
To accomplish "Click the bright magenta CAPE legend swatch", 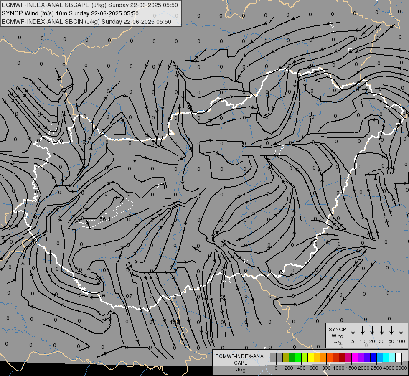I will [x=355, y=357].
